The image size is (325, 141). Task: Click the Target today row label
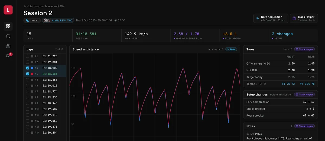(254, 77)
